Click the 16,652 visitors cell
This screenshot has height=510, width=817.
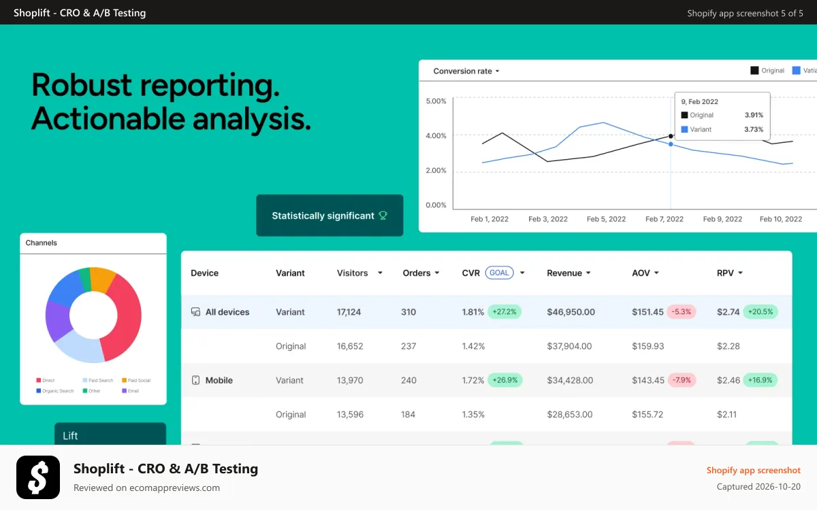pyautogui.click(x=350, y=346)
